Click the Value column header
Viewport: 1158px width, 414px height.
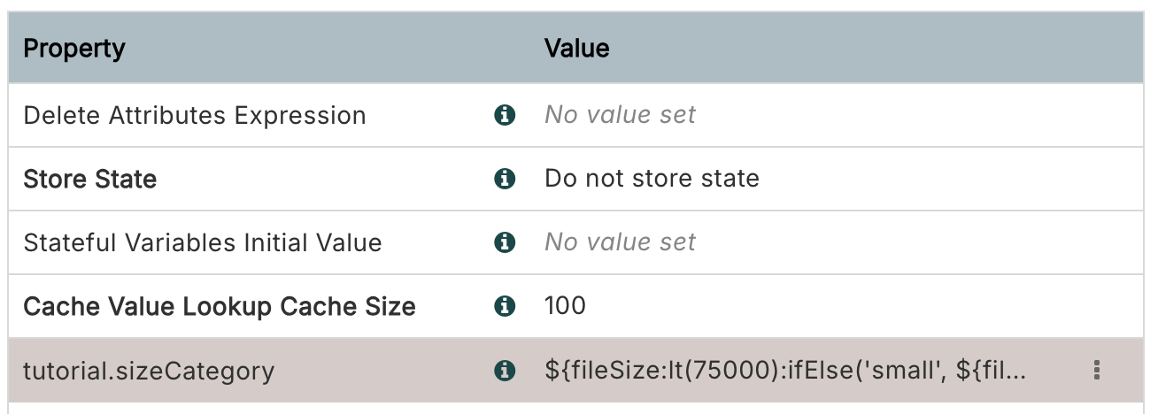[x=576, y=48]
